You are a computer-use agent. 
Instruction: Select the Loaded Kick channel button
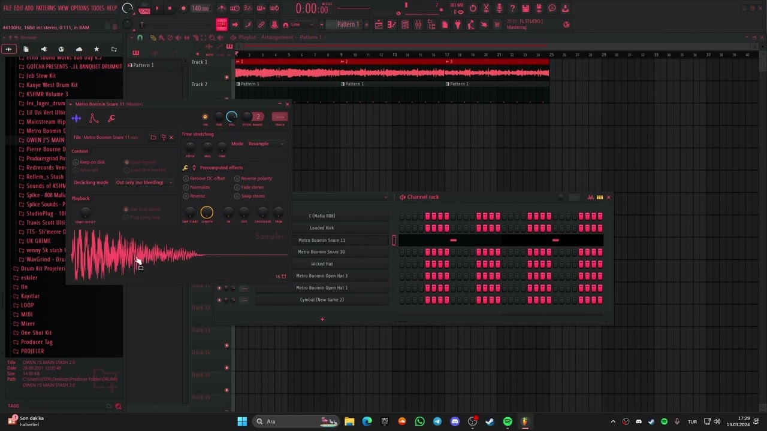tap(322, 228)
